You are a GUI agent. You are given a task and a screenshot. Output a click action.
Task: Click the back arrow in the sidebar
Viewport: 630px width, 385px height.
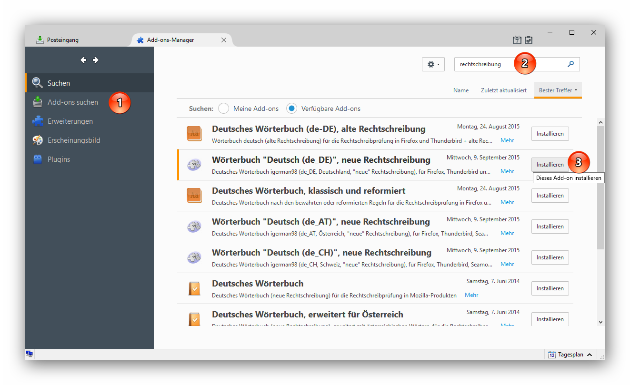click(x=83, y=60)
